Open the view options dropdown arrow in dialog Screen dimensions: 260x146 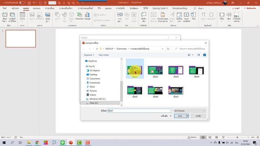[x=193, y=55]
